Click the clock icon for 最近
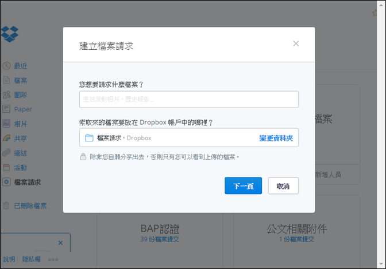 tap(7, 66)
